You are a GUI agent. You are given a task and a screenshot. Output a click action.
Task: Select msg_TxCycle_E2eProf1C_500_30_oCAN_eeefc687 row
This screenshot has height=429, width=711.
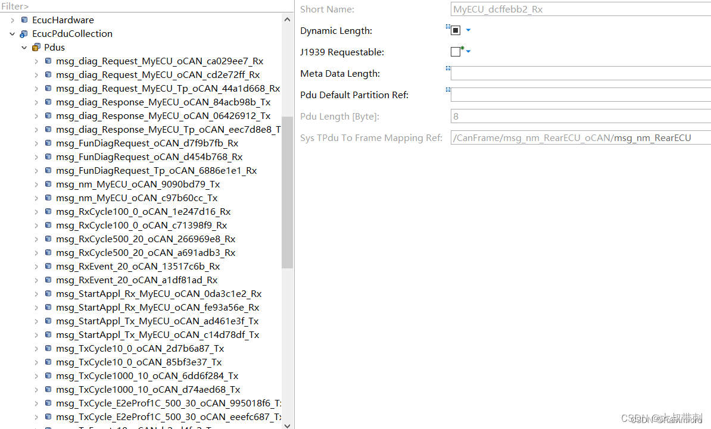click(x=169, y=417)
